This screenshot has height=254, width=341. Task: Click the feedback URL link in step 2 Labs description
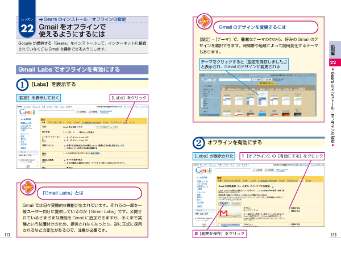(x=232, y=197)
